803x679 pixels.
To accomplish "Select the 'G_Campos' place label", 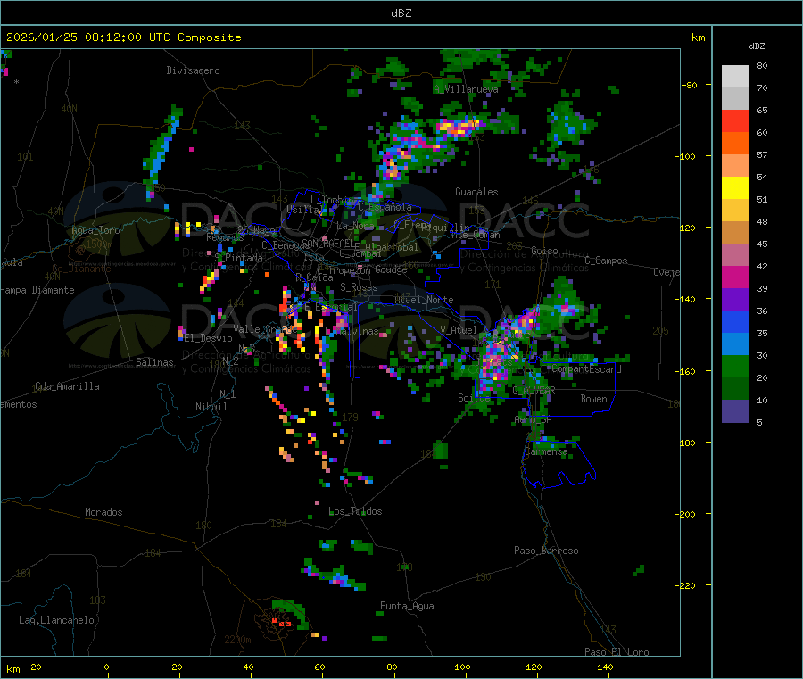I will pyautogui.click(x=606, y=261).
